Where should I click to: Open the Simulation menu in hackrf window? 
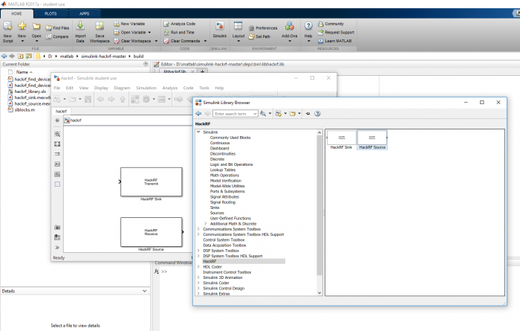[146, 88]
